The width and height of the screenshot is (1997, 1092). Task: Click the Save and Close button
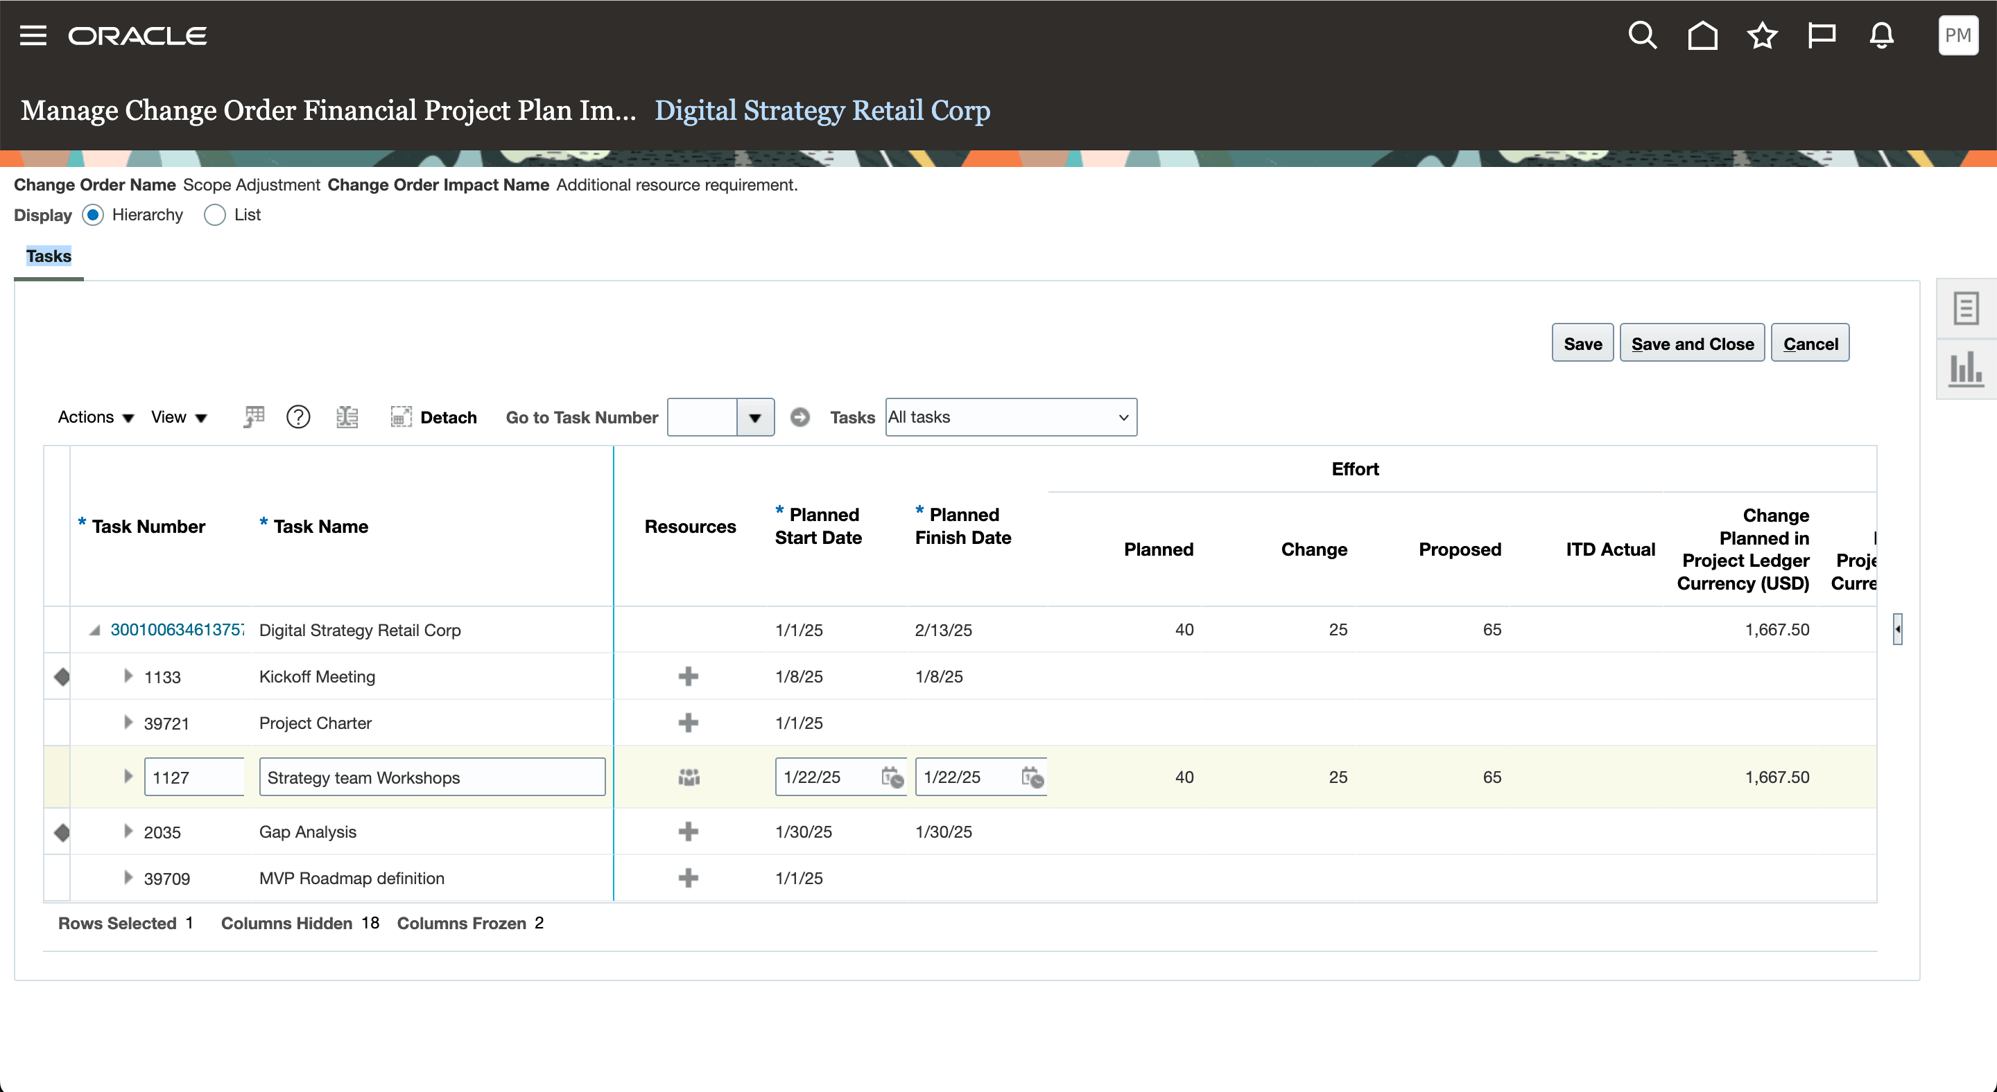pyautogui.click(x=1692, y=343)
